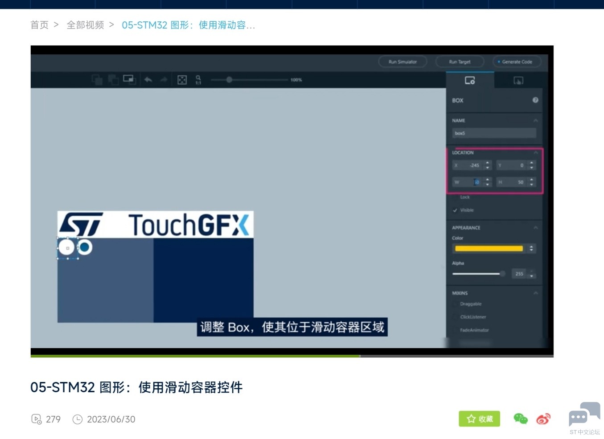Image resolution: width=604 pixels, height=439 pixels.
Task: Toggle the Visible checkbox
Action: (455, 210)
